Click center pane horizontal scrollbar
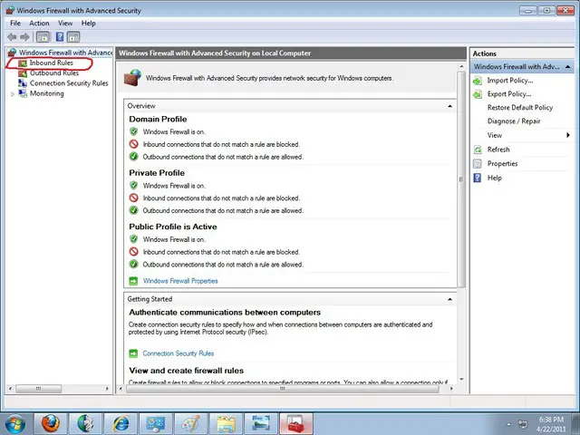Viewport: 580px width, 435px height. pos(283,389)
